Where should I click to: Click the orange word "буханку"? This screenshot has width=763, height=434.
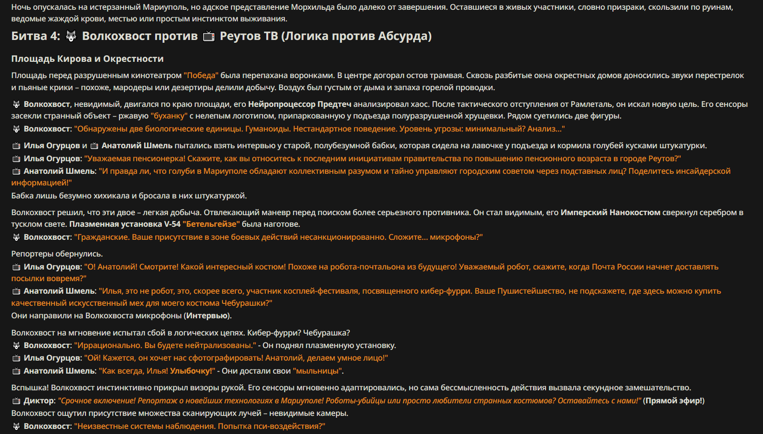(169, 116)
